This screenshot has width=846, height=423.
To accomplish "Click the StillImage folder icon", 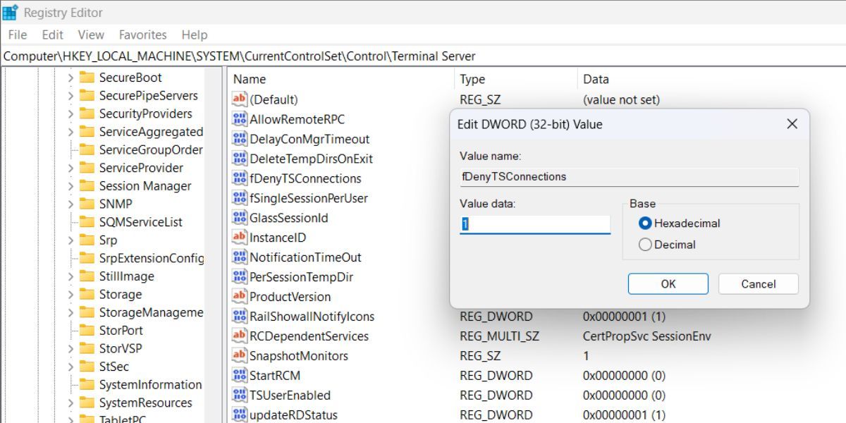I will click(x=87, y=276).
